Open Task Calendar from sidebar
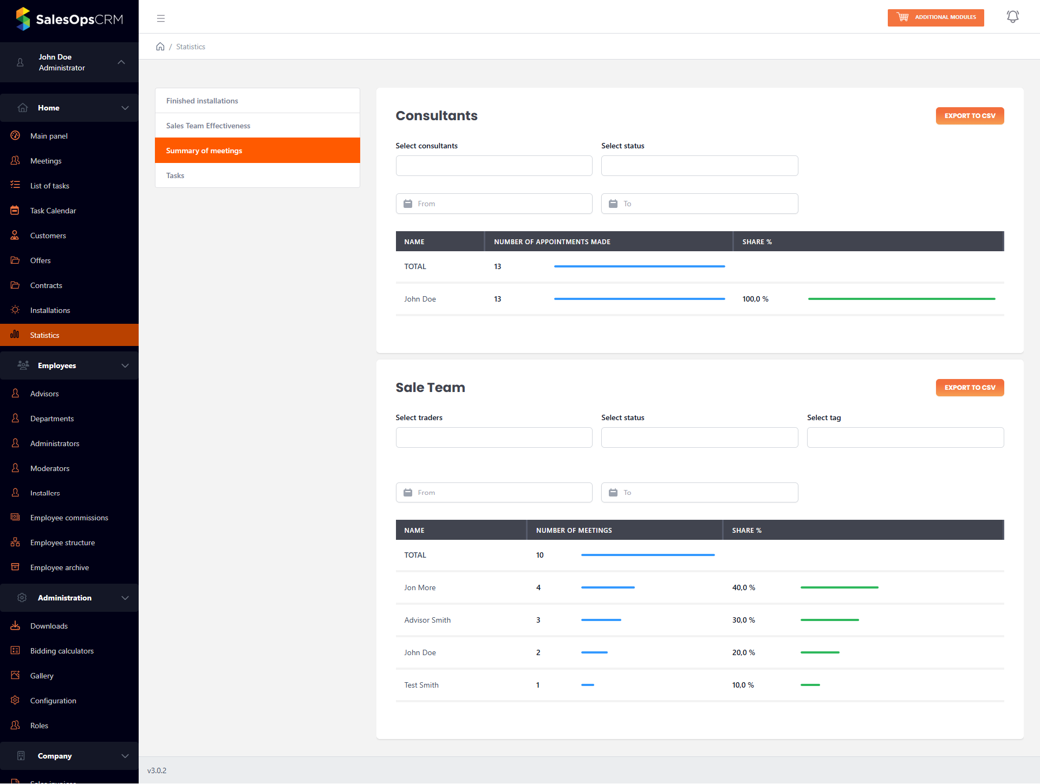 click(53, 211)
